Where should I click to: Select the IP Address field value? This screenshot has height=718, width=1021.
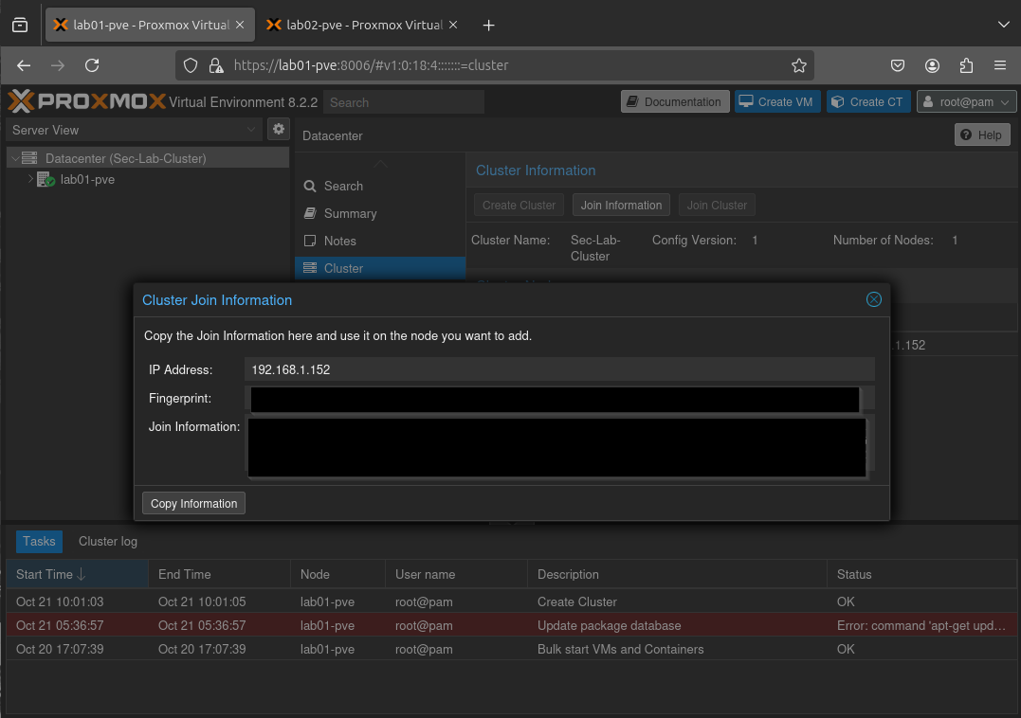559,369
